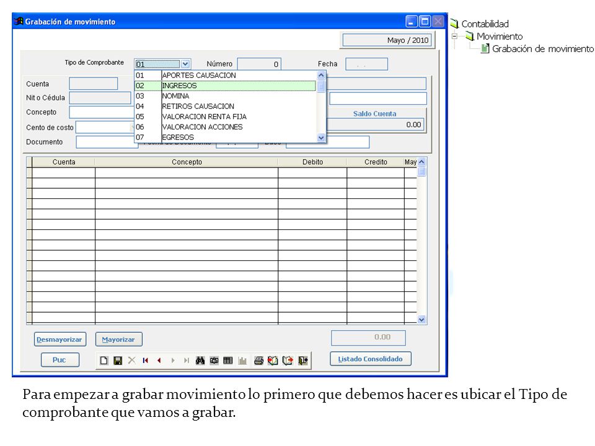Click the Grabación de movimiento document icon
Screen dimensions: 595x446
pyautogui.click(x=485, y=48)
